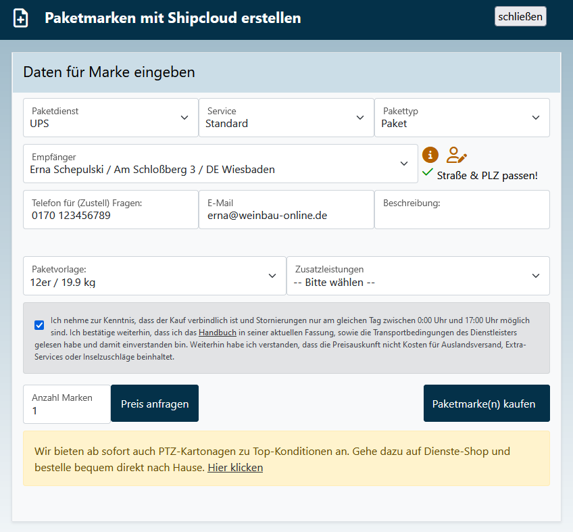This screenshot has width=573, height=532.
Task: Expand the Empfänger recipient selector
Action: (220, 164)
